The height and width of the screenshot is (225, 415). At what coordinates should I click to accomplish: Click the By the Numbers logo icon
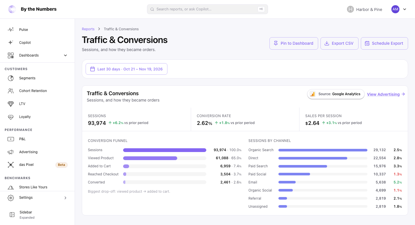12,9
